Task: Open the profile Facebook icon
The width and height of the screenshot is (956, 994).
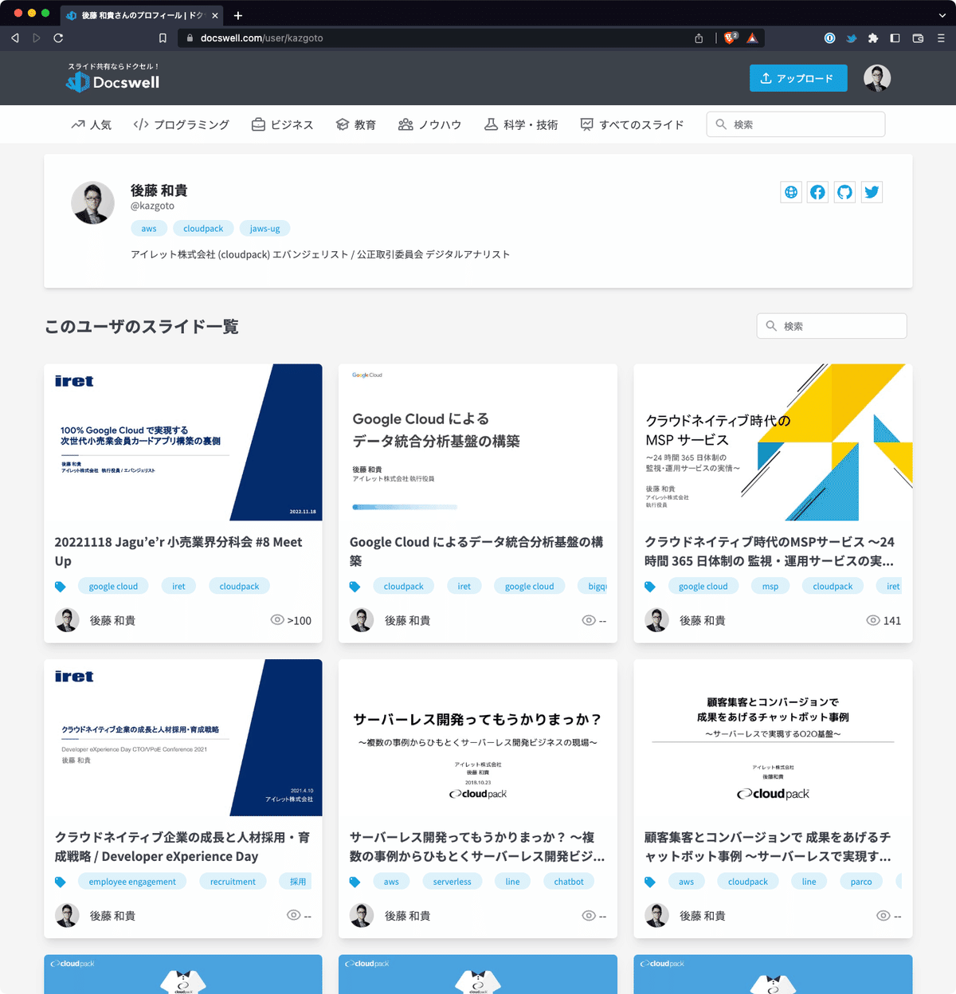Action: point(818,192)
